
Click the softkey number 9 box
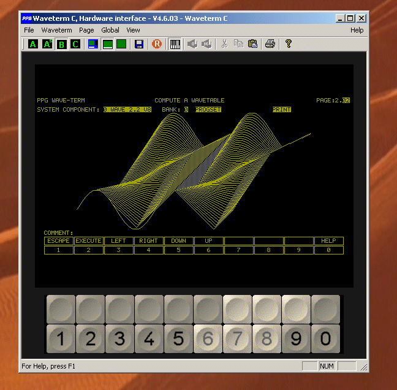[x=298, y=250]
